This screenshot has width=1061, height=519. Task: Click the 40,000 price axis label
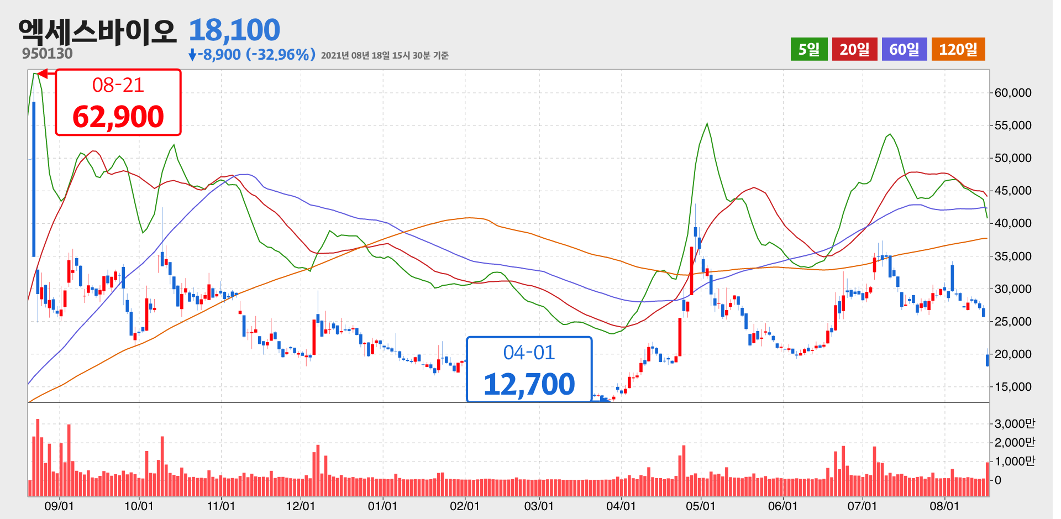pyautogui.click(x=1013, y=223)
